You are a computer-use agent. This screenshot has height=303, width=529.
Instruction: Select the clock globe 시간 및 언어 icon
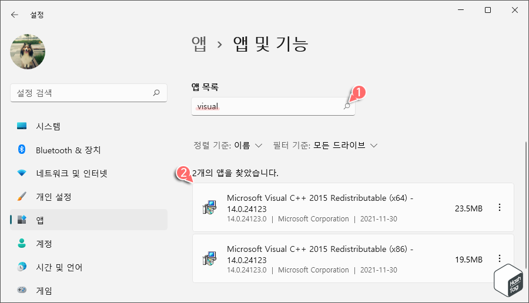click(22, 267)
